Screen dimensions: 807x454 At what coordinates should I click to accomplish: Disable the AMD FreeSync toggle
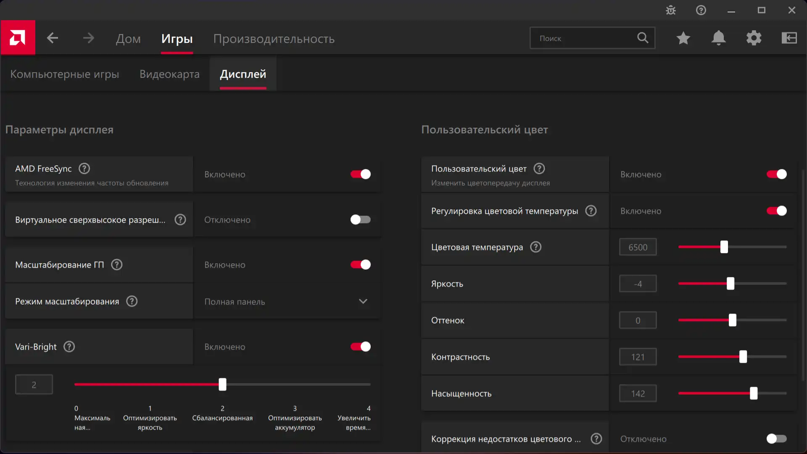pyautogui.click(x=361, y=174)
